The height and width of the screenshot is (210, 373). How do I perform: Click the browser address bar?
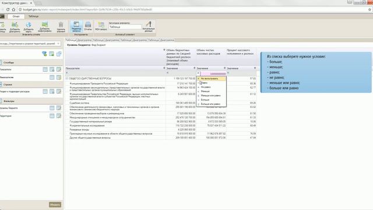click(191, 9)
